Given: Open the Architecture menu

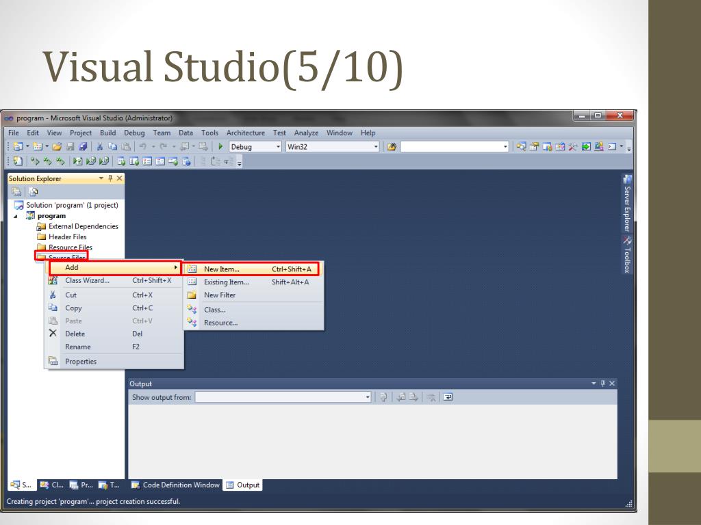Looking at the screenshot, I should (x=246, y=133).
